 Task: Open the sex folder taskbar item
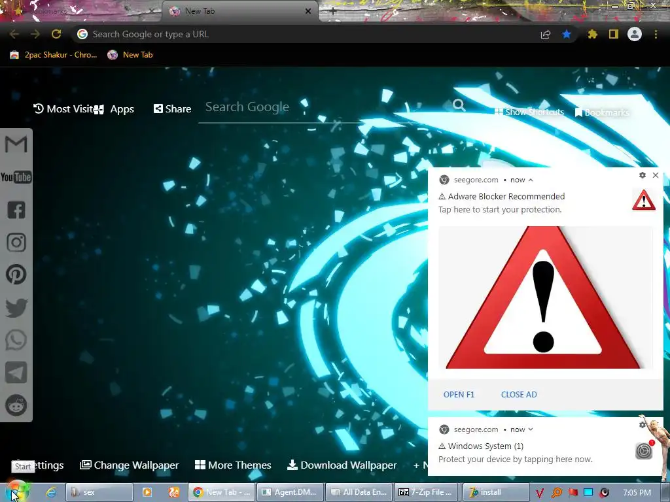99,492
